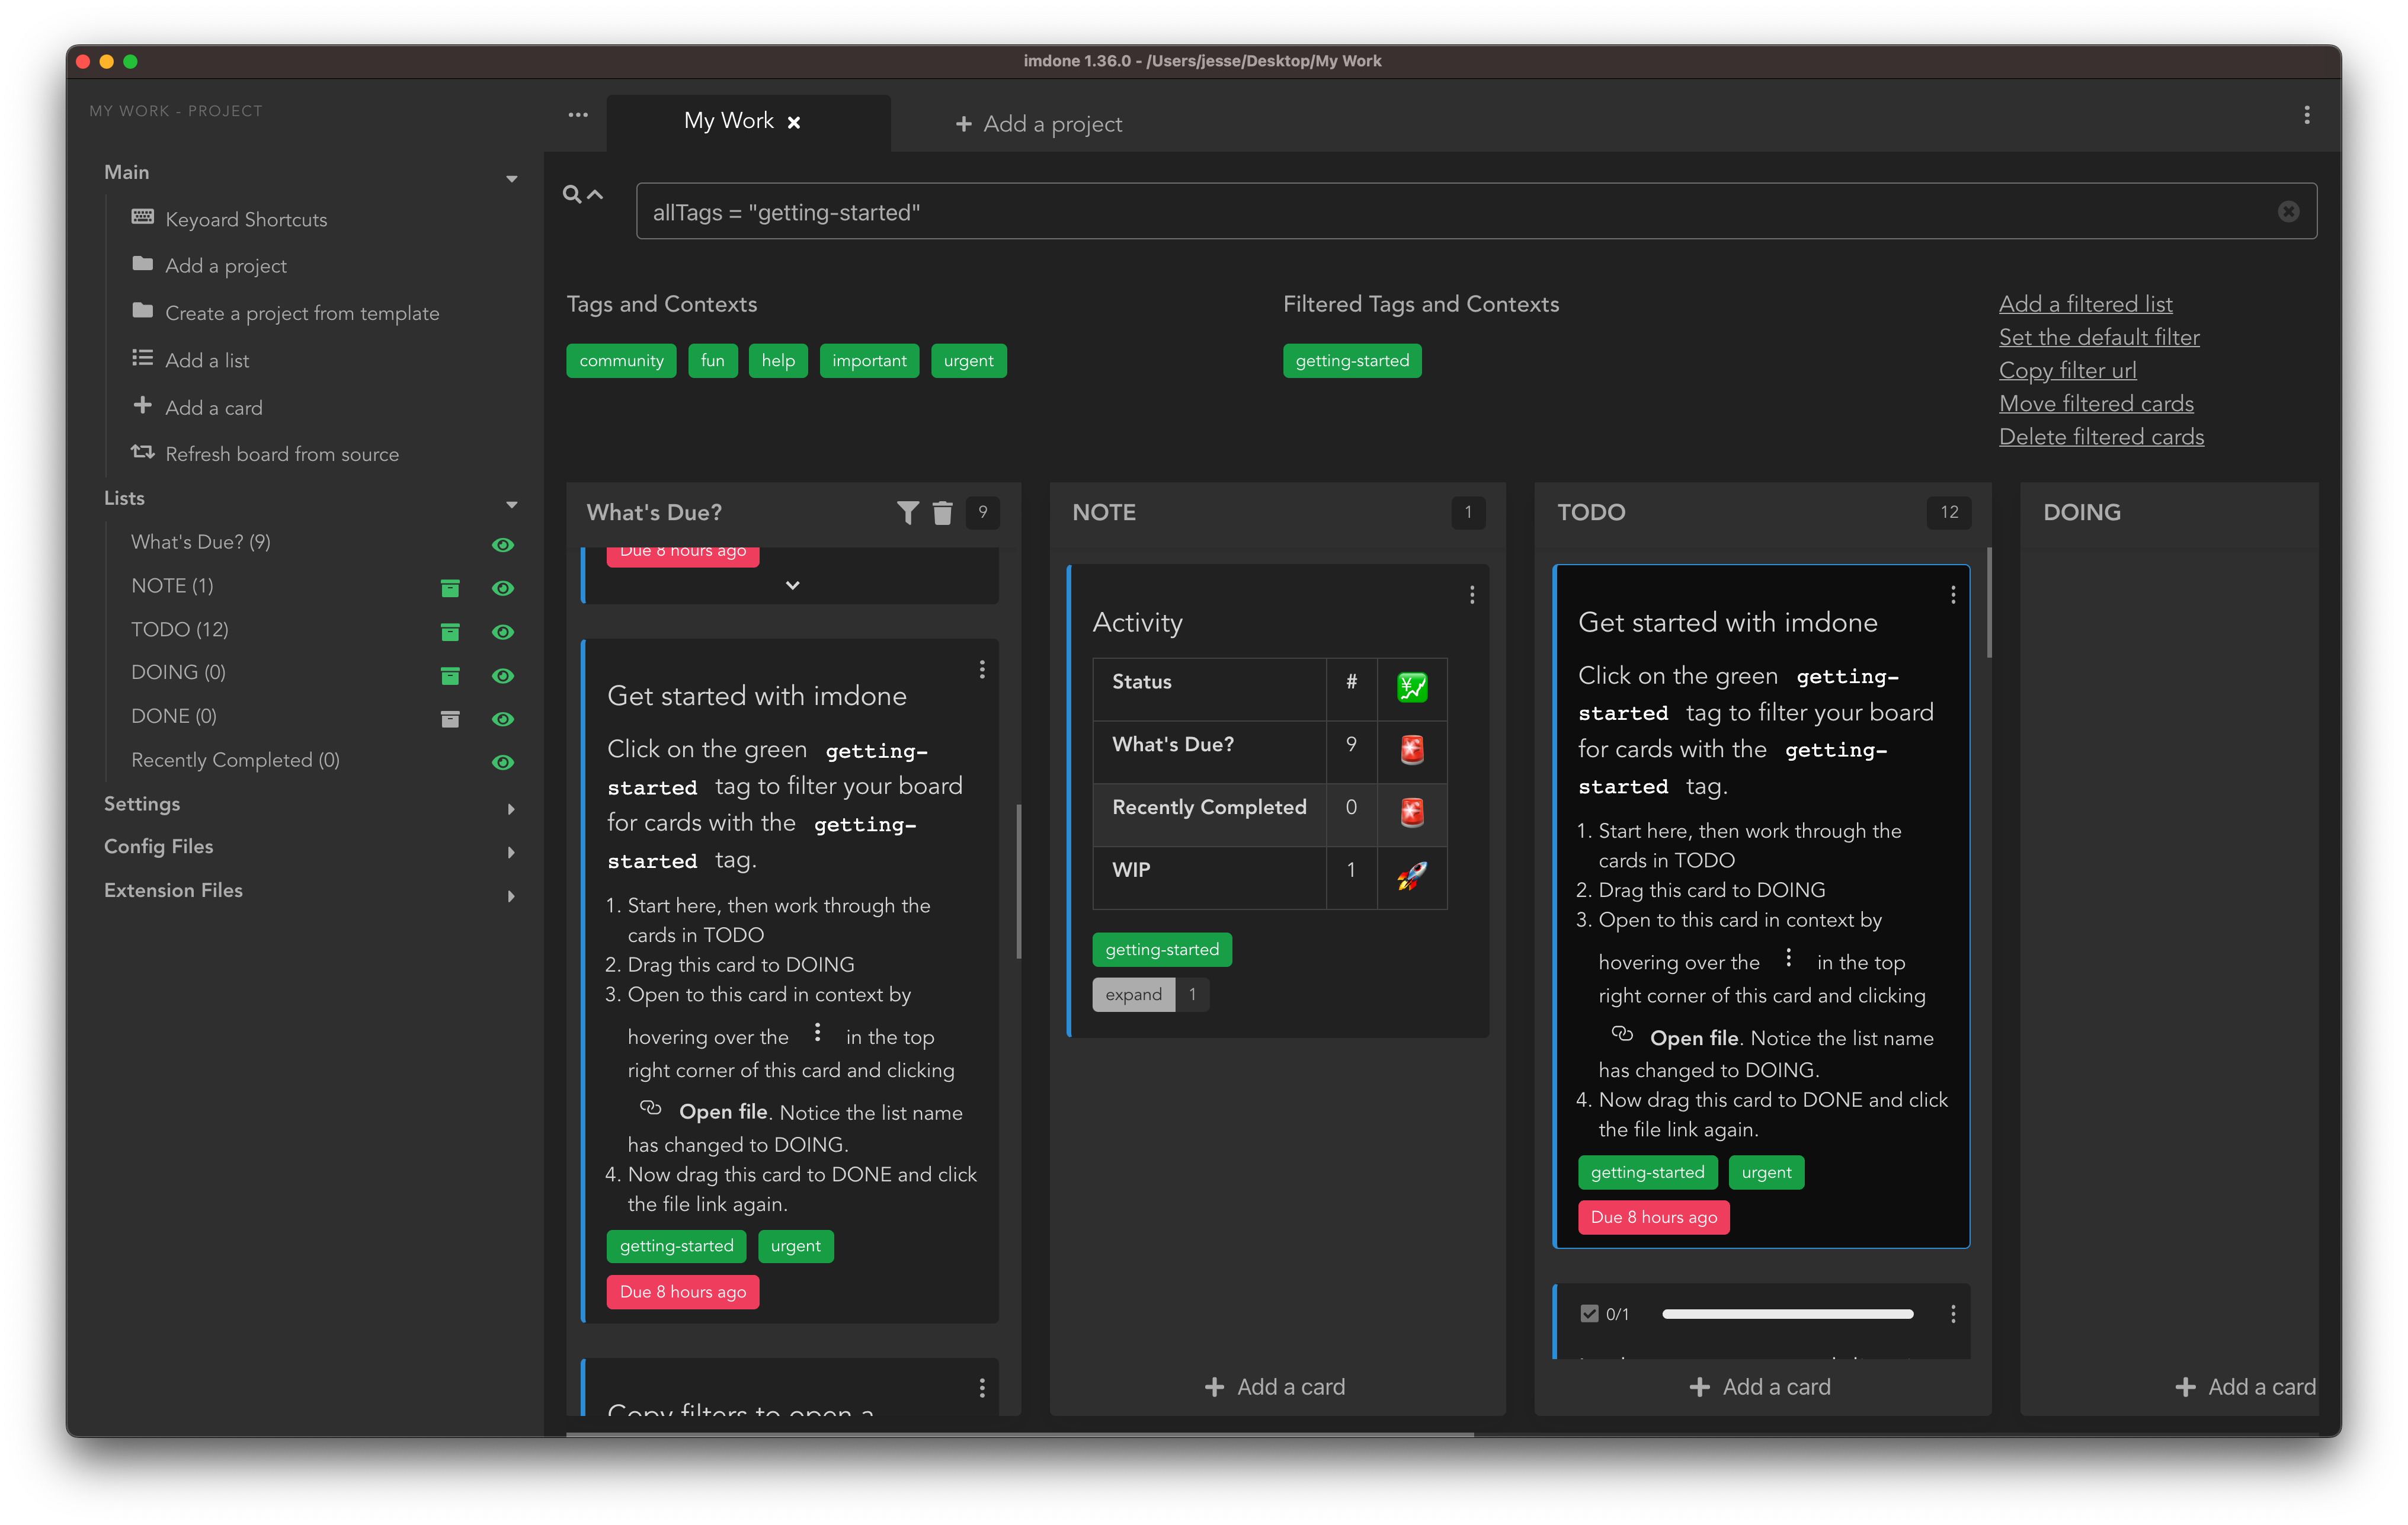2408x1525 pixels.
Task: Open the three-dot menu left of My Work tab
Action: [578, 115]
